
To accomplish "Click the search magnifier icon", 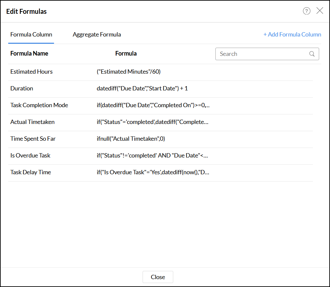I will coord(312,54).
